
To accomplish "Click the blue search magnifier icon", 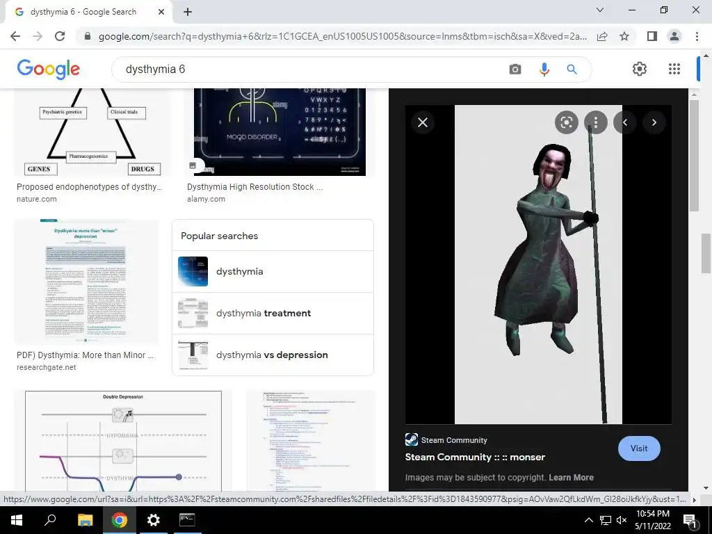I will [x=572, y=70].
